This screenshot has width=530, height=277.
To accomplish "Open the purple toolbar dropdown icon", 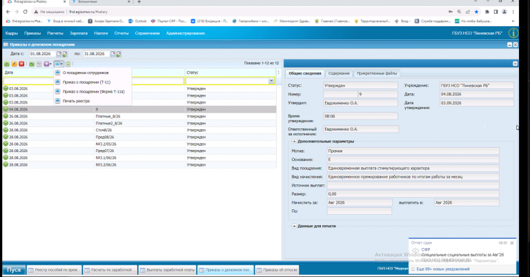I will click(48, 64).
